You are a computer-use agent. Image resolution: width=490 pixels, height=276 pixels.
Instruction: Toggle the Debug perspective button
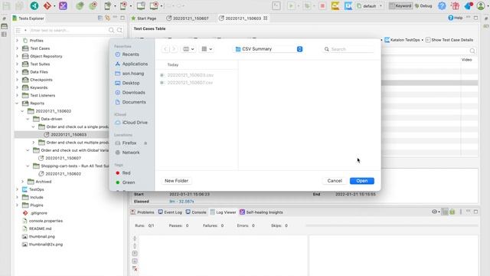tap(423, 5)
